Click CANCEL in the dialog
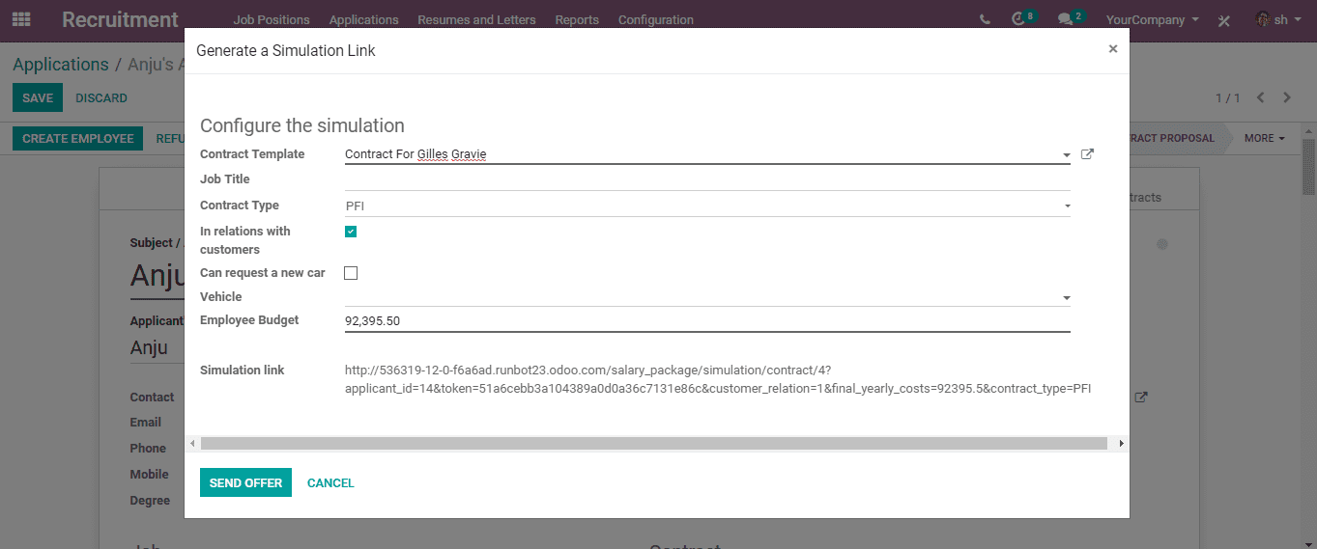 point(330,482)
